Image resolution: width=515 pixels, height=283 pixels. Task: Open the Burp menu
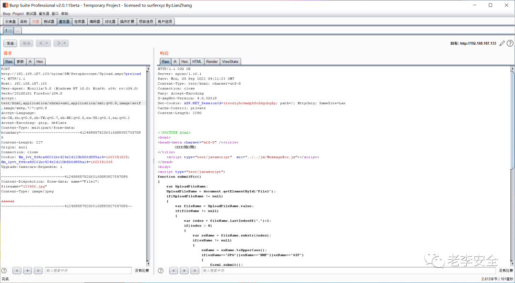point(7,14)
